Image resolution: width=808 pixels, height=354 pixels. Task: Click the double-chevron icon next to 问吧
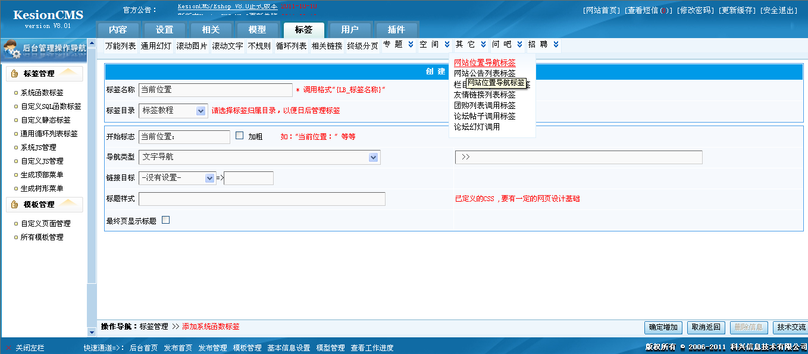coord(519,45)
